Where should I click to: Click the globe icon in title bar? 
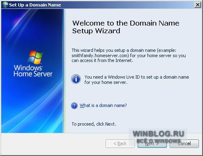(5, 5)
